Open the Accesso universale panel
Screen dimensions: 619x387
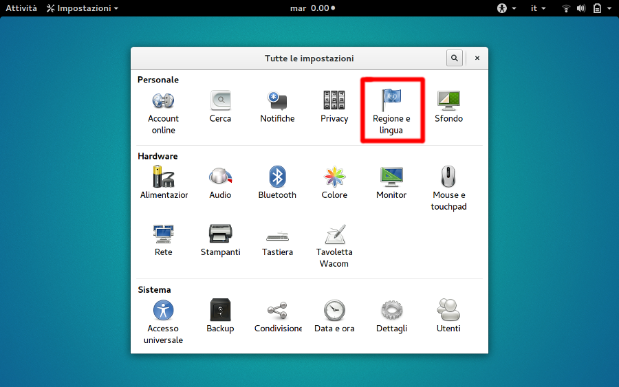(163, 321)
